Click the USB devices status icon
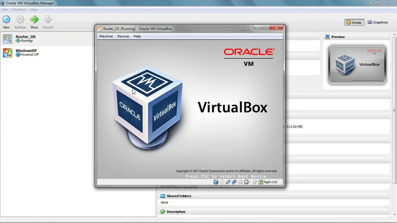The image size is (397, 223). (228, 182)
